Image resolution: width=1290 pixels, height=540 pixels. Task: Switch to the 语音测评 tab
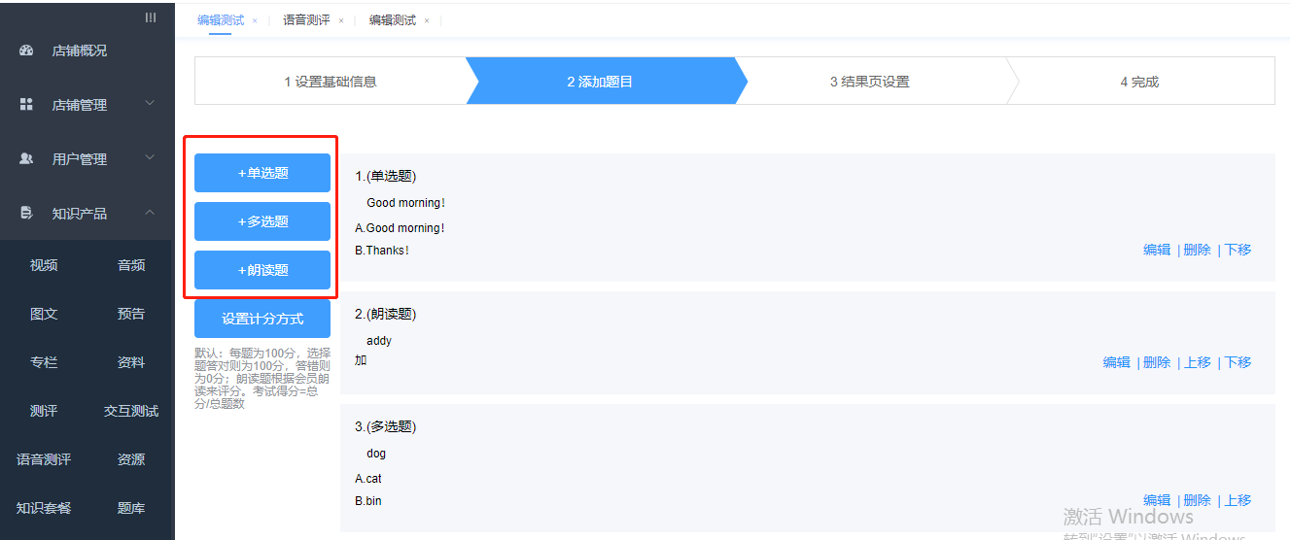click(306, 20)
